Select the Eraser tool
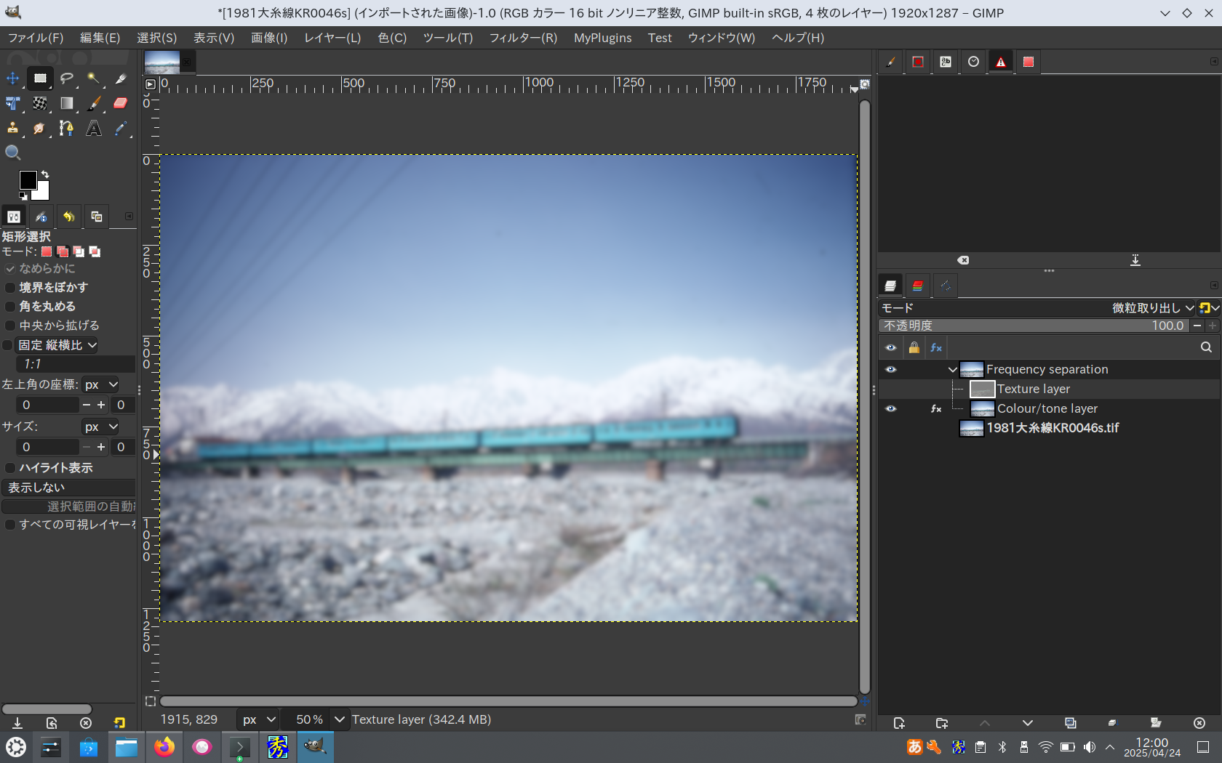Viewport: 1222px width, 763px height. [120, 103]
